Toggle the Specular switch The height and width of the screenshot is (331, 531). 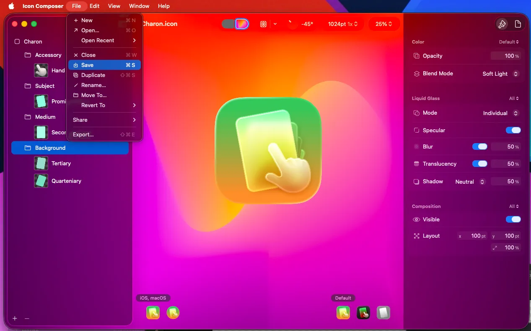[513, 130]
